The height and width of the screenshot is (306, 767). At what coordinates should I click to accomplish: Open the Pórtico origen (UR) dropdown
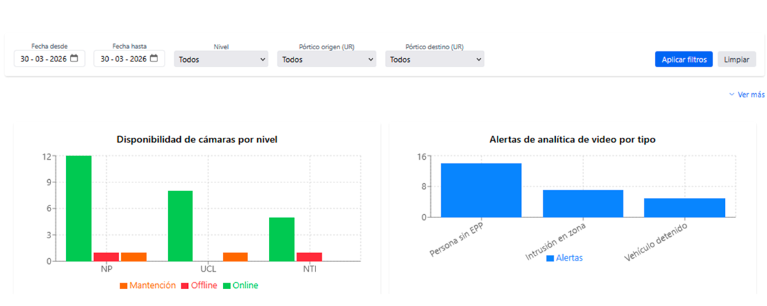[x=326, y=59]
